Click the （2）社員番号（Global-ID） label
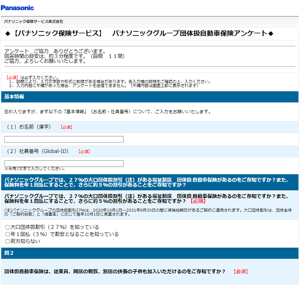Screen dimensions: 300x285 [38, 151]
